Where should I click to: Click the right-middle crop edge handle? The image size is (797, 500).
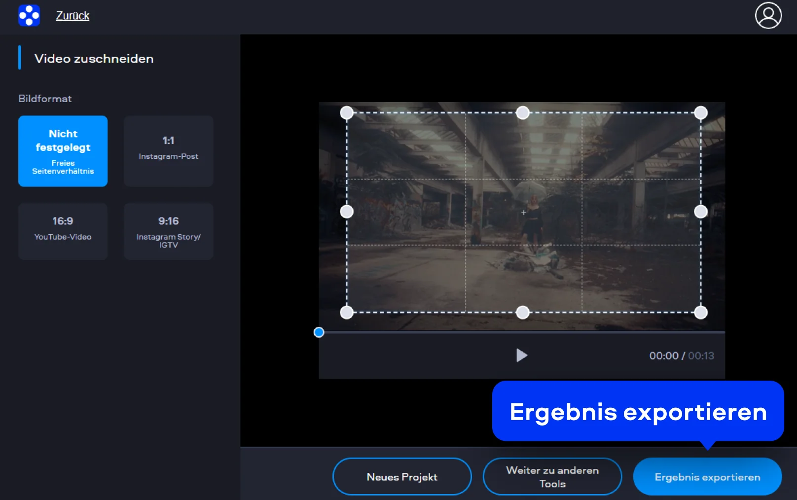tap(700, 212)
